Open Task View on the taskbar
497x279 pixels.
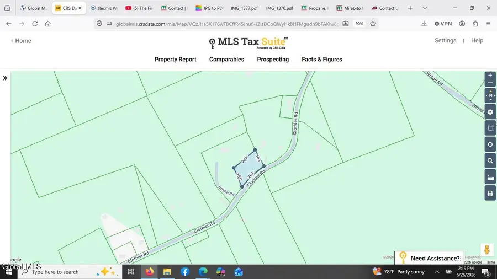tap(130, 272)
